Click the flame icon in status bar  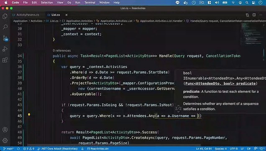tap(82, 149)
